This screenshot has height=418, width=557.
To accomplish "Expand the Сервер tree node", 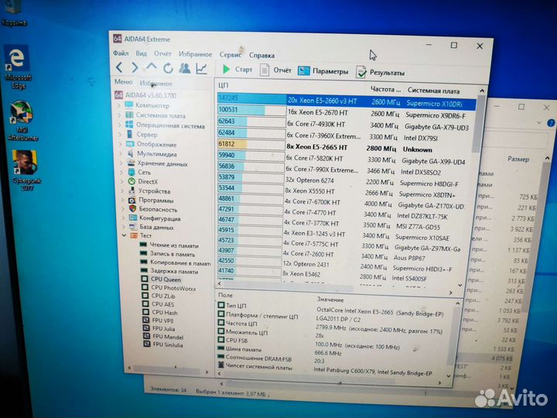I will [121, 135].
